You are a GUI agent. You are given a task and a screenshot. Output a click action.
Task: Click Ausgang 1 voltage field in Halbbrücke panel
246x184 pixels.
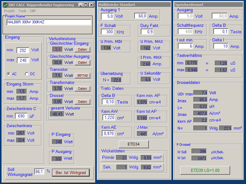(107, 16)
